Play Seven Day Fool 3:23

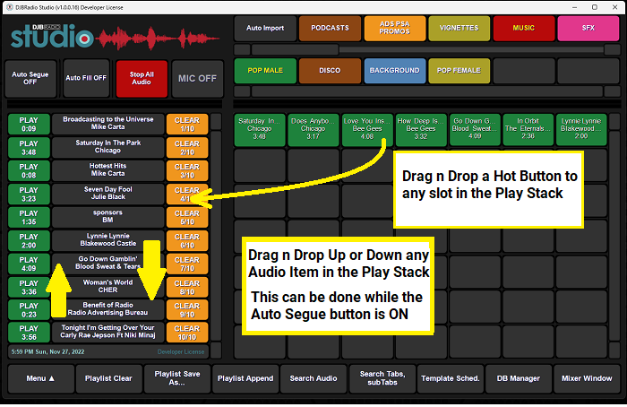coord(29,195)
